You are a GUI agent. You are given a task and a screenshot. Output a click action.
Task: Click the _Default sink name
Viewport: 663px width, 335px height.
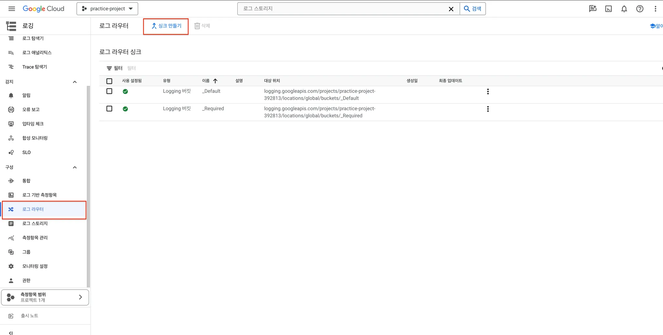tap(211, 91)
